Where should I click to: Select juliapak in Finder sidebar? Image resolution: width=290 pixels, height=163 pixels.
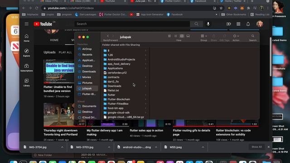87,89
